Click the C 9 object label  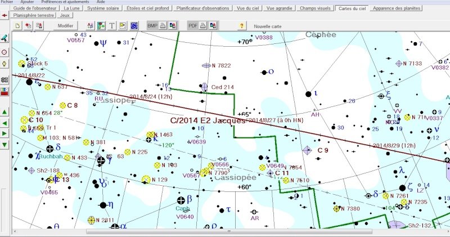323,150
